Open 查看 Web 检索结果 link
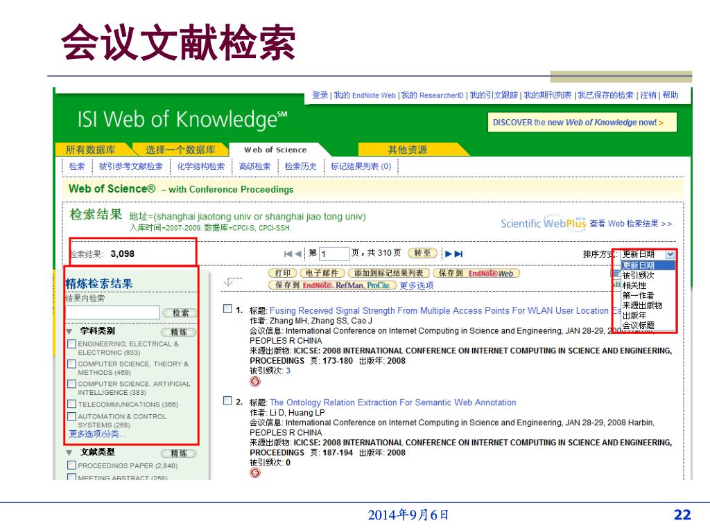Viewport: 710px width, 532px height. (x=631, y=224)
